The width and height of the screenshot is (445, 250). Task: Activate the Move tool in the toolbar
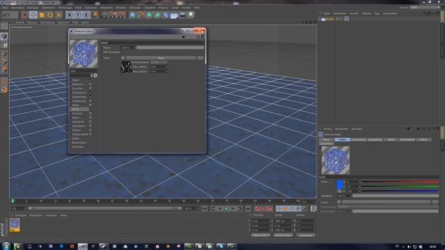tap(33, 15)
